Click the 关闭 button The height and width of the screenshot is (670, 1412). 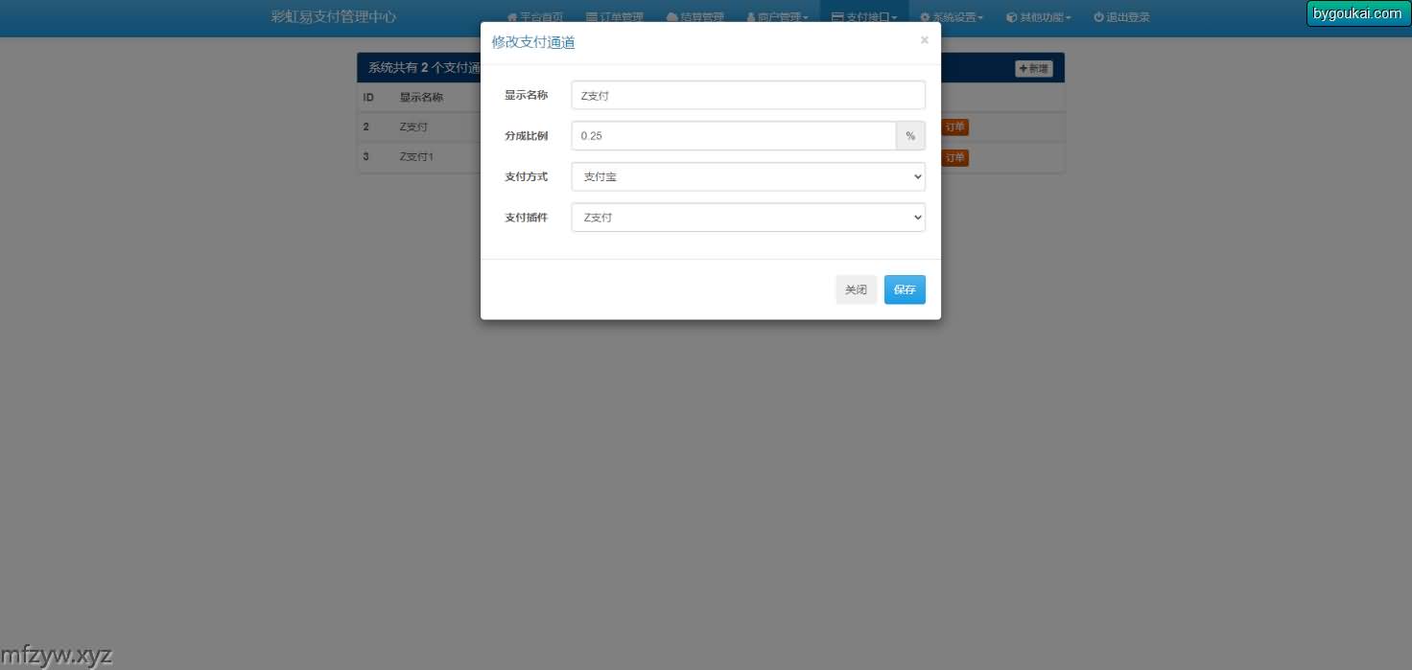pyautogui.click(x=856, y=289)
